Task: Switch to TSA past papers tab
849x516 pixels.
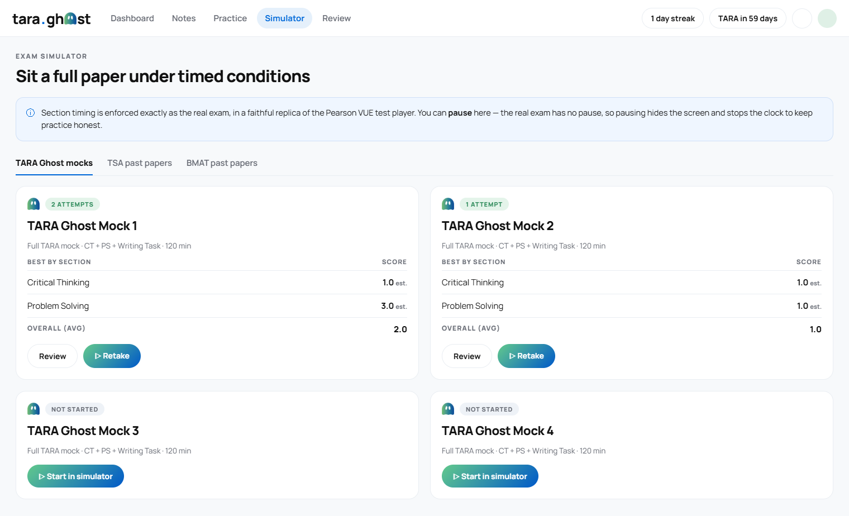Action: [x=140, y=163]
